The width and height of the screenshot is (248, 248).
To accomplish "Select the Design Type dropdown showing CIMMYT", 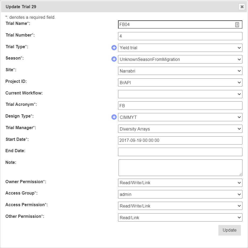I will [x=180, y=117].
